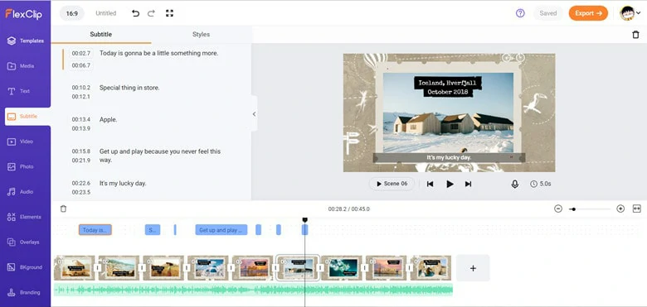Delete scene using top-right trash icon

click(x=635, y=35)
